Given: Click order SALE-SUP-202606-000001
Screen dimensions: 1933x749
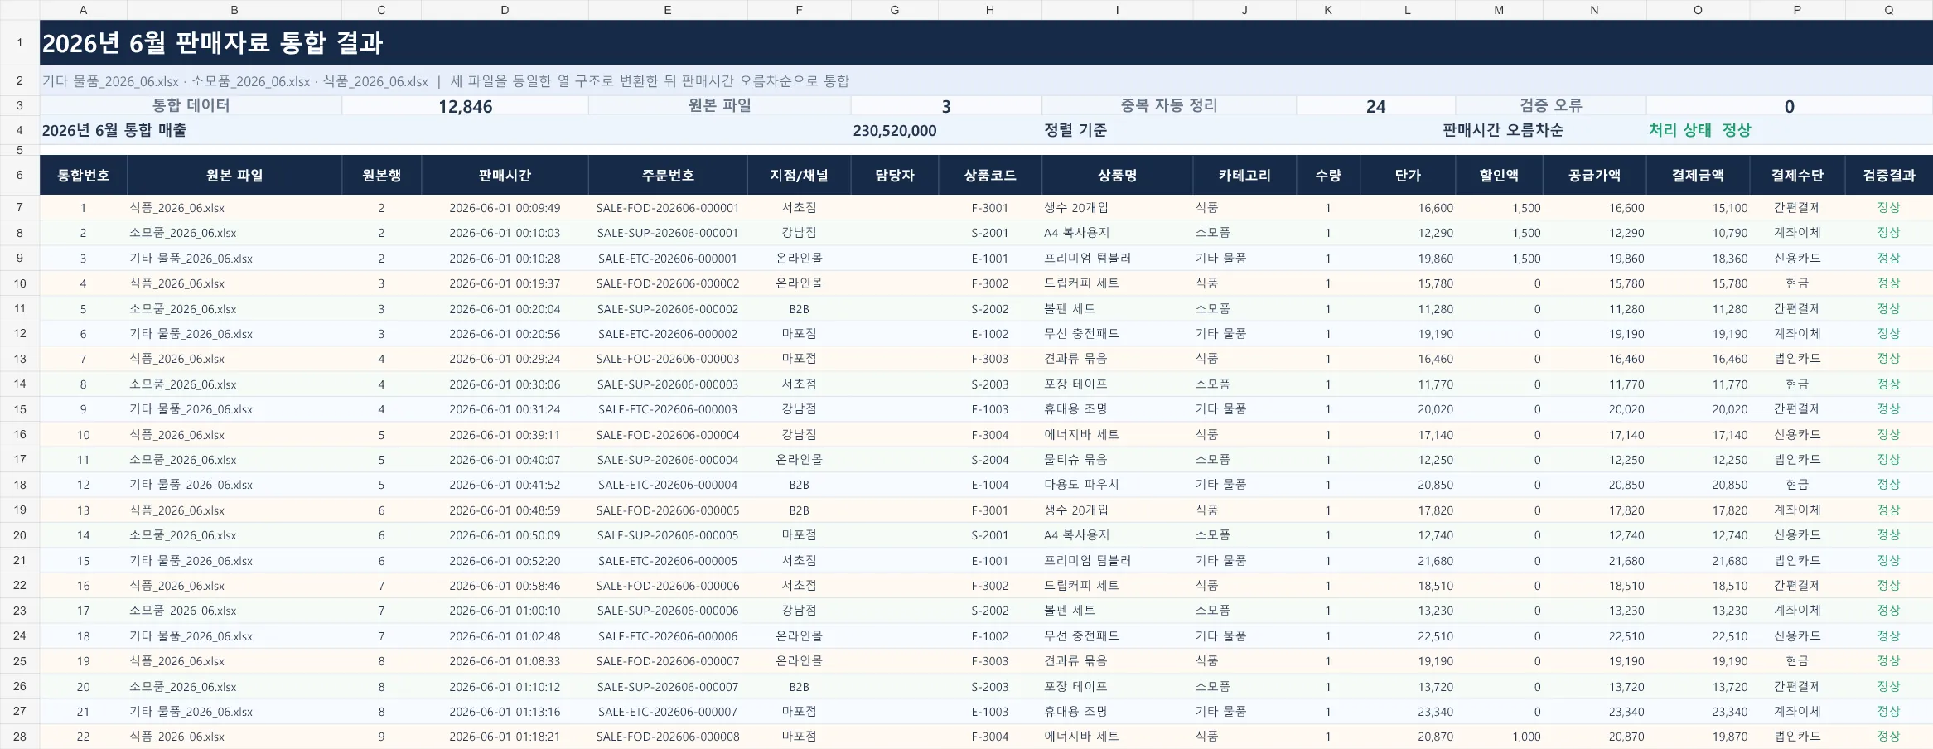Looking at the screenshot, I should 668,233.
